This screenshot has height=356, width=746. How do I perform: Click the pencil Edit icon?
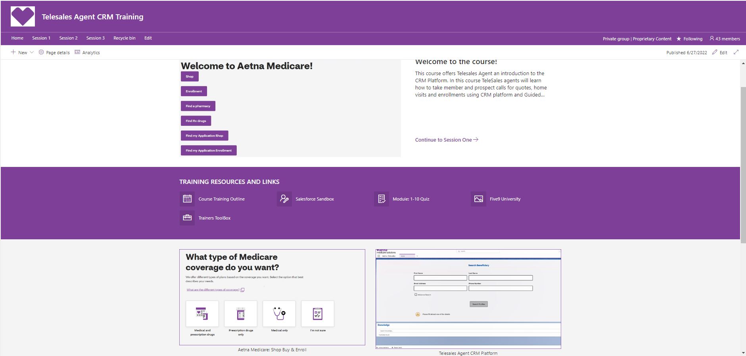point(715,52)
